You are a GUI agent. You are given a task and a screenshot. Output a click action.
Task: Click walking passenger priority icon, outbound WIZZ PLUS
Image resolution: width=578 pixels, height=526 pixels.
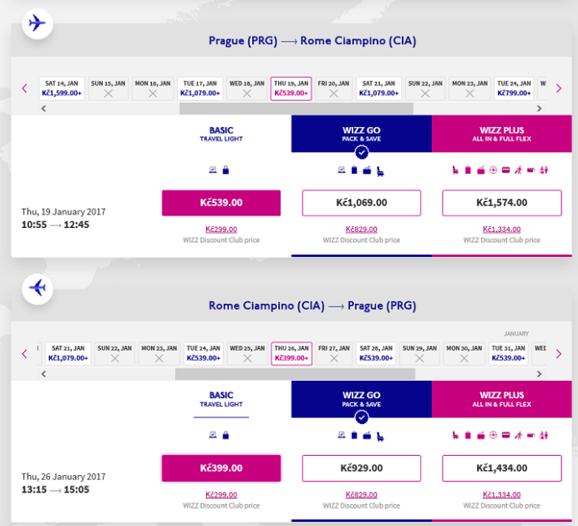(519, 170)
